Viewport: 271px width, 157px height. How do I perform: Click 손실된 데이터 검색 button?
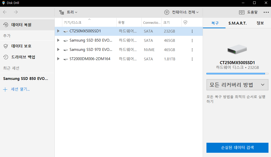237,148
